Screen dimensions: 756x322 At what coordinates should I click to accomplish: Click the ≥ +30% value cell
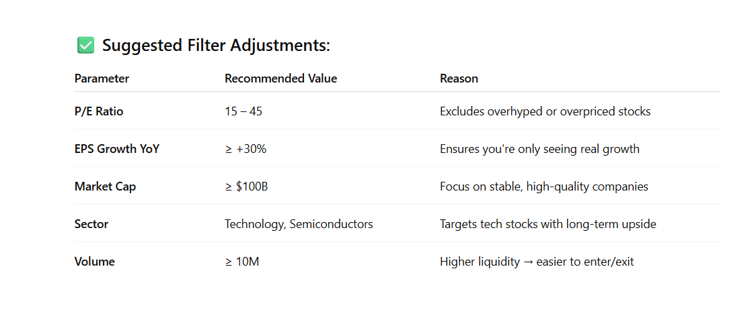click(x=245, y=149)
